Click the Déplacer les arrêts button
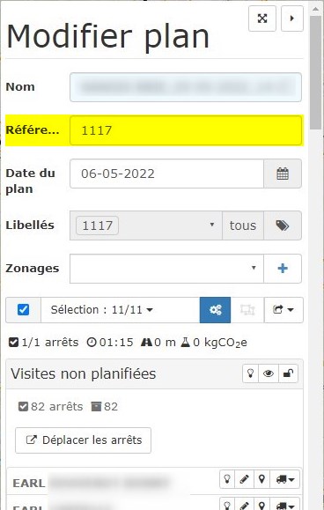The image size is (324, 510). point(83,440)
